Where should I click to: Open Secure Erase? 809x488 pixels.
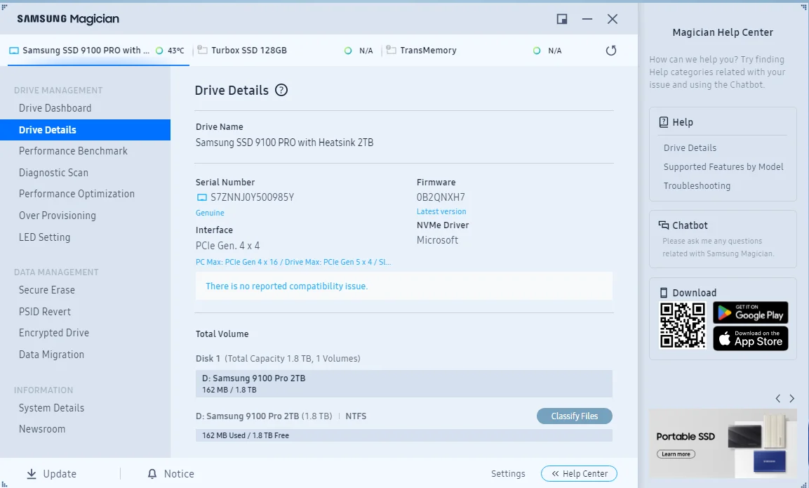[x=47, y=290]
